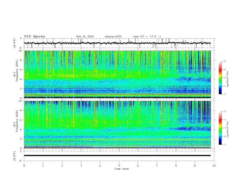This screenshot has width=241, height=186.
Task: Select the log(PSD) label beside ch.1 color bar
Action: (x=228, y=79)
